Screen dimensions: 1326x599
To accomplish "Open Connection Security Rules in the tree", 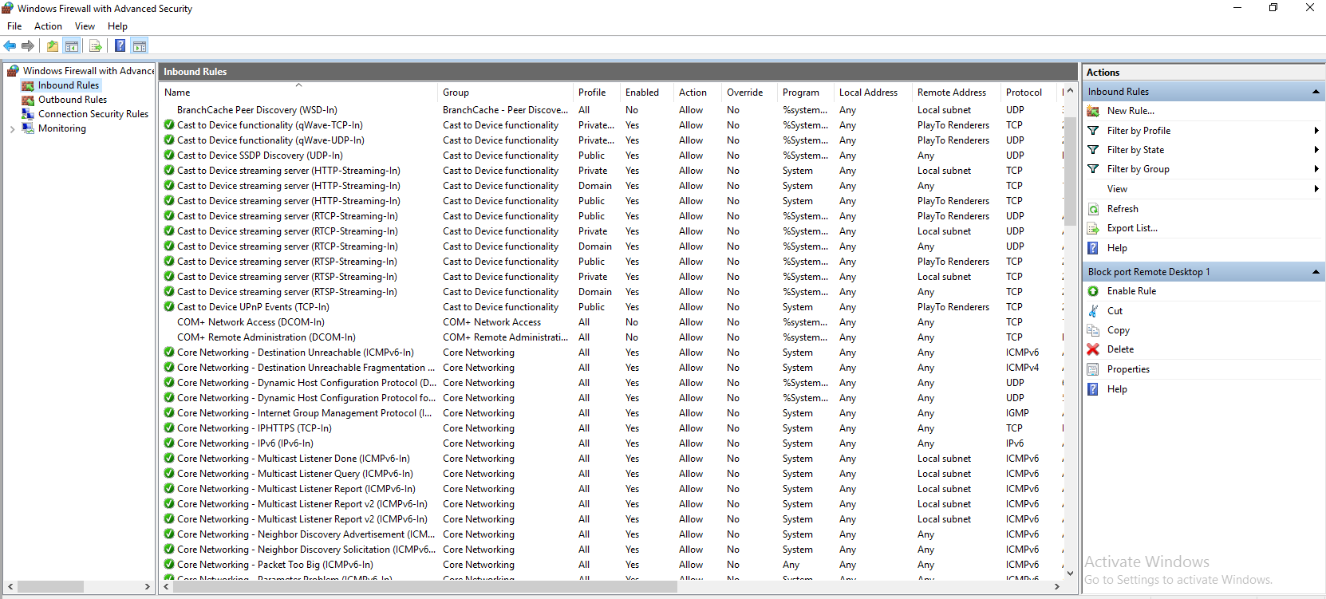I will point(93,114).
